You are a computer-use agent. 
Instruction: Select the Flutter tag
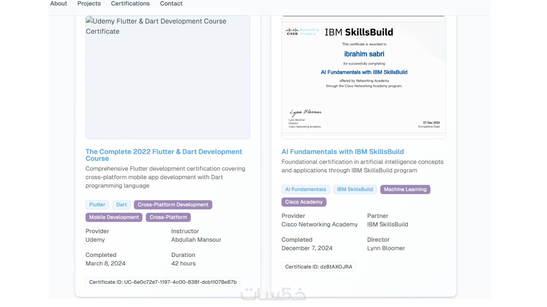[x=97, y=205]
